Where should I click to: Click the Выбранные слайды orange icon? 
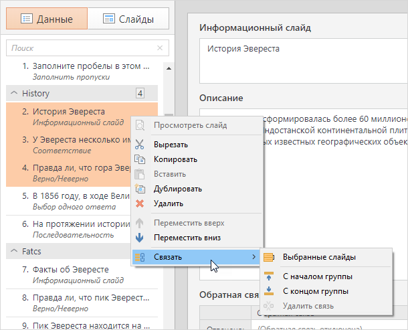(x=269, y=257)
